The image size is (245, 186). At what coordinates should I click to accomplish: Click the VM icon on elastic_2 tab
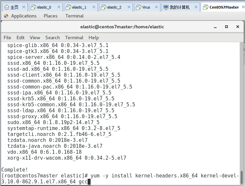click(103, 7)
